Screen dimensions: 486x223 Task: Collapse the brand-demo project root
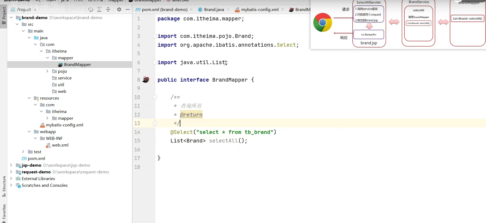point(11,17)
